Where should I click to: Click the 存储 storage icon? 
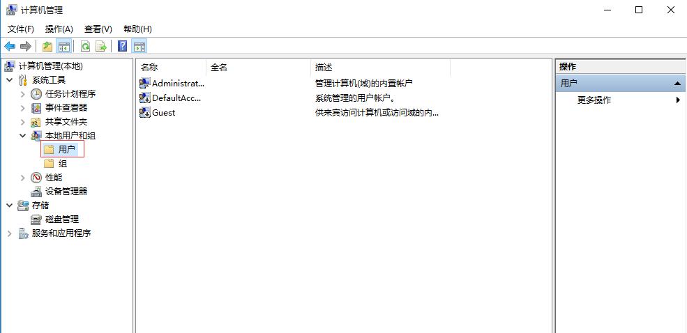(x=23, y=206)
